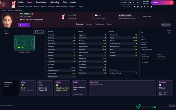Click the date and time display

coord(146,2)
